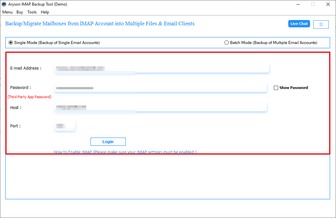This screenshot has width=336, height=218.
Task: Select Single Mode backup option
Action: pos(54,43)
